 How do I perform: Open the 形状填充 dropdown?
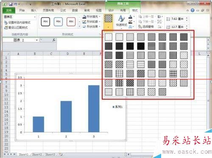tap(92, 17)
